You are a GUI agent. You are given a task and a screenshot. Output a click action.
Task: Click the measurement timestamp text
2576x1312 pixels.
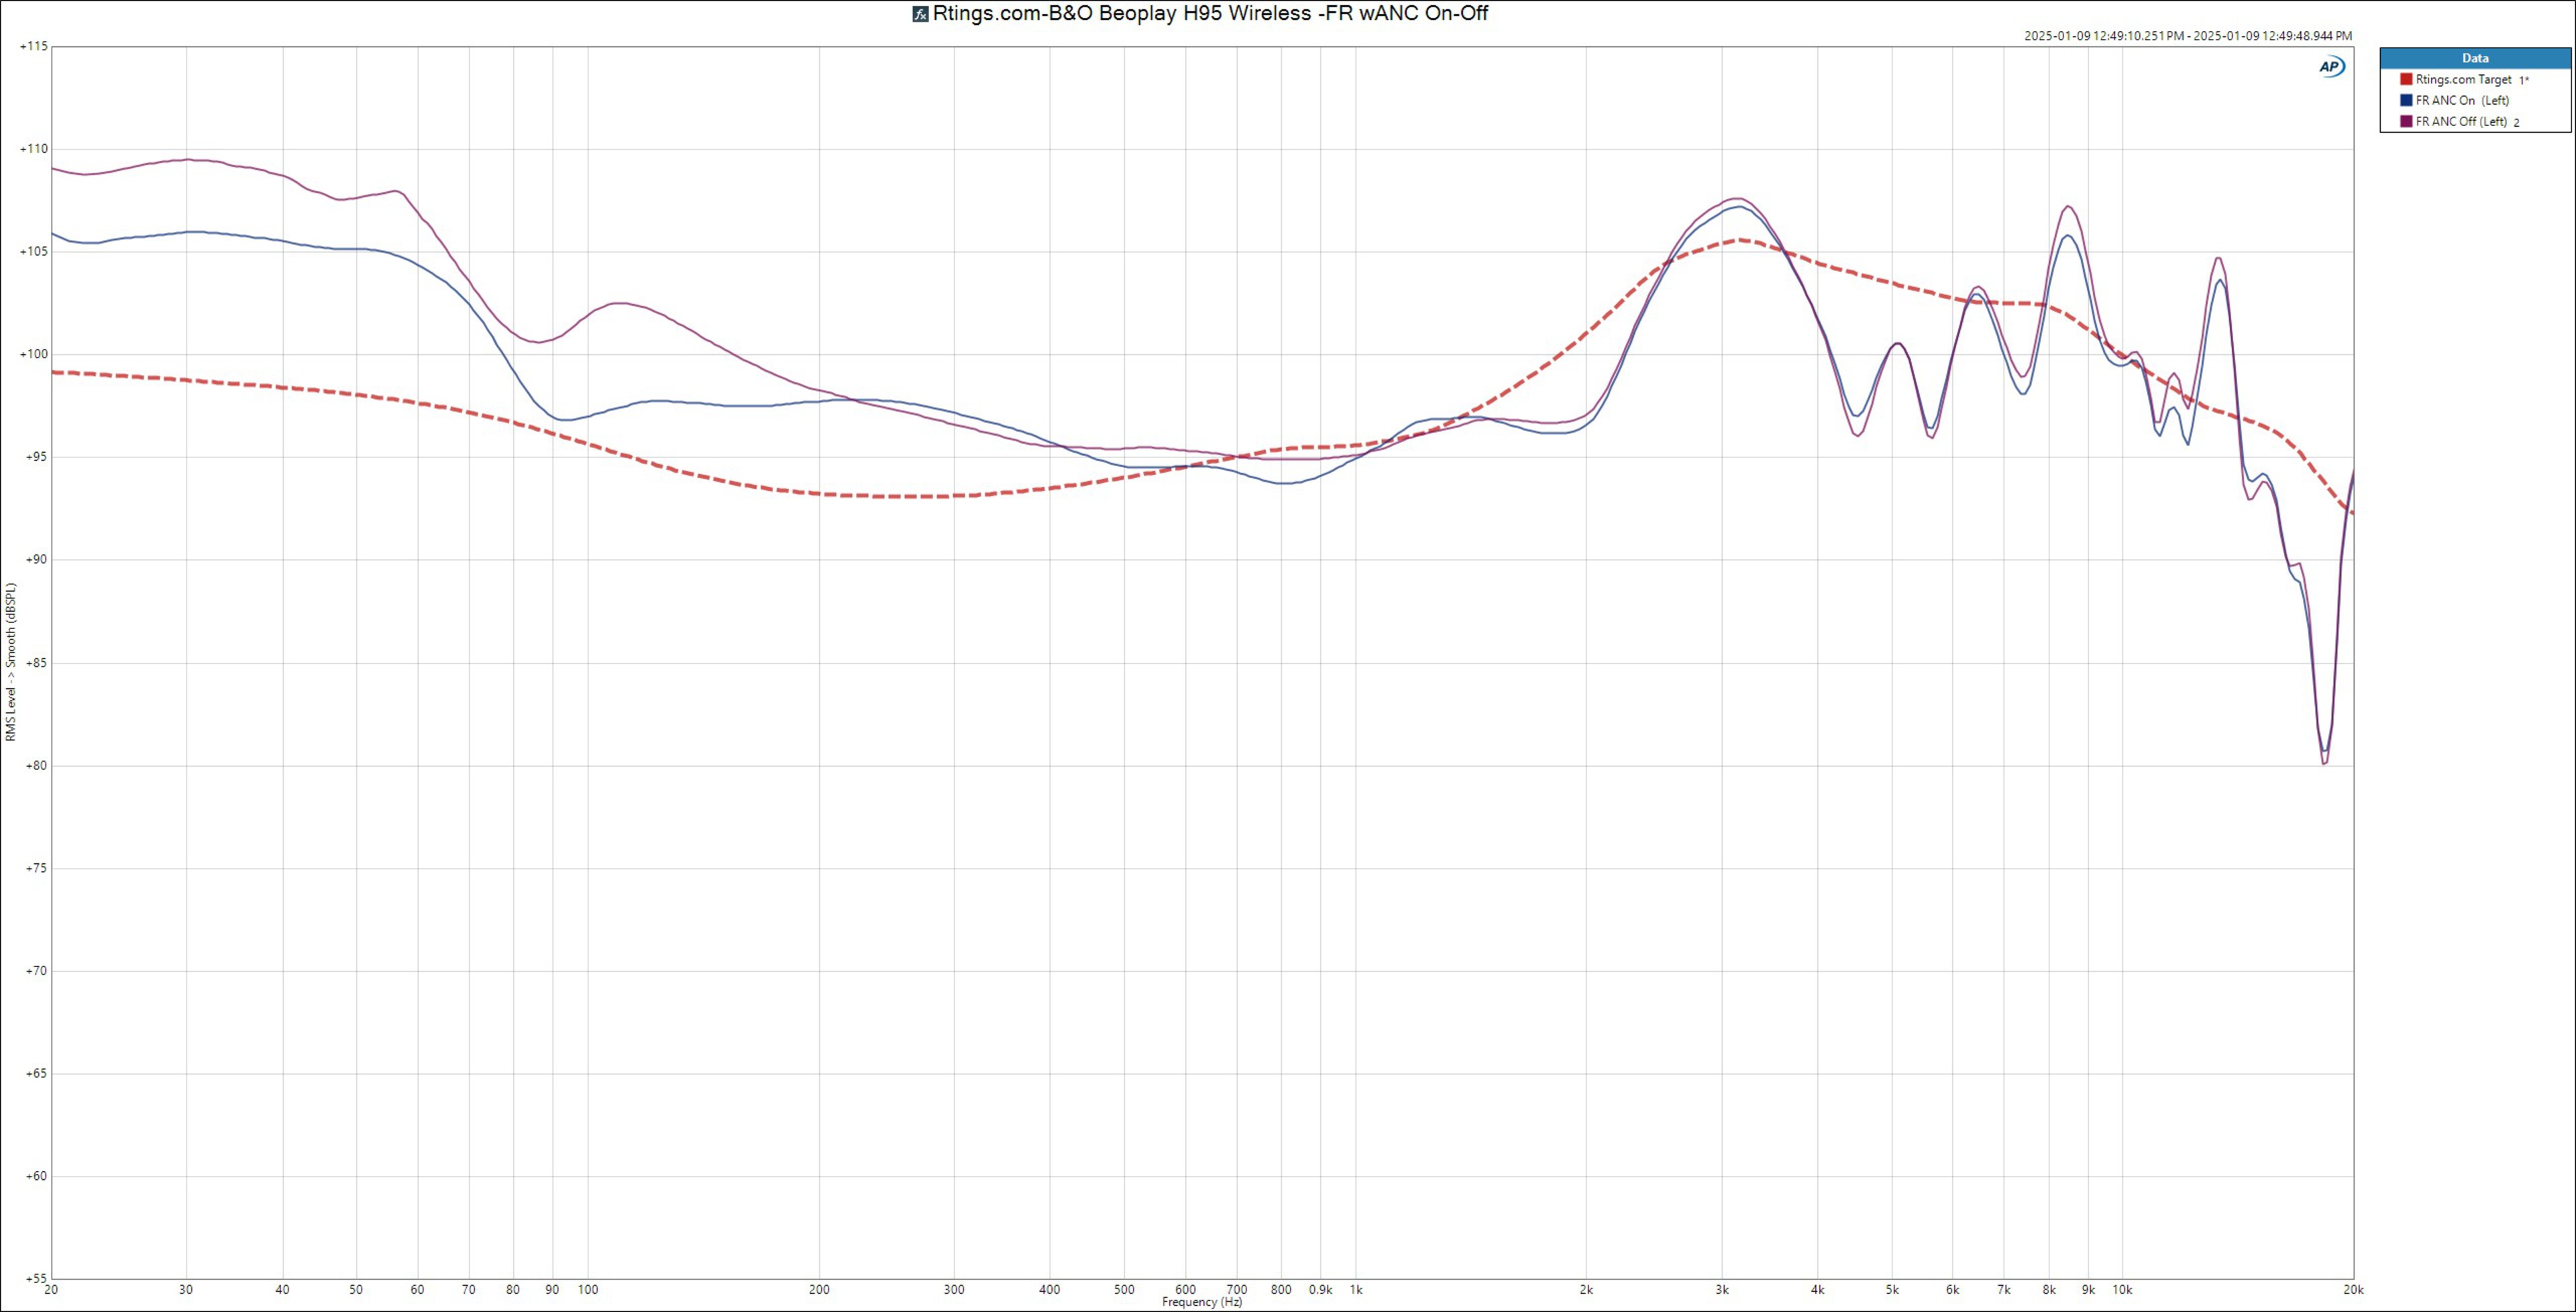point(2187,36)
